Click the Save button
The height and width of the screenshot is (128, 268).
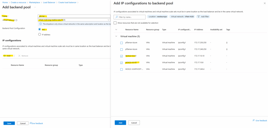click(9, 123)
